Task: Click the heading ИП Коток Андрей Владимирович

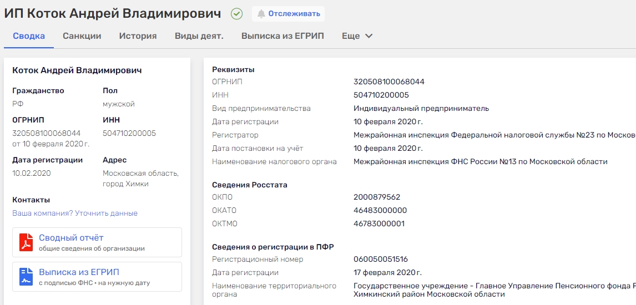Action: (x=113, y=14)
